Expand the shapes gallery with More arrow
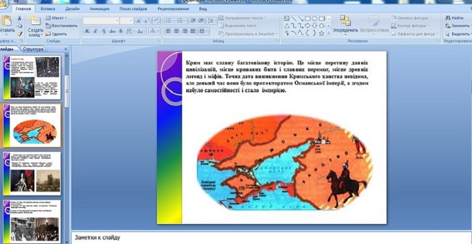 328,33
